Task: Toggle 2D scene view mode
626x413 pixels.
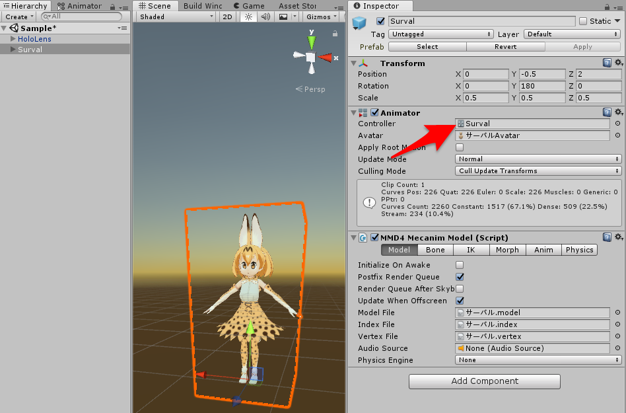Action: [227, 17]
